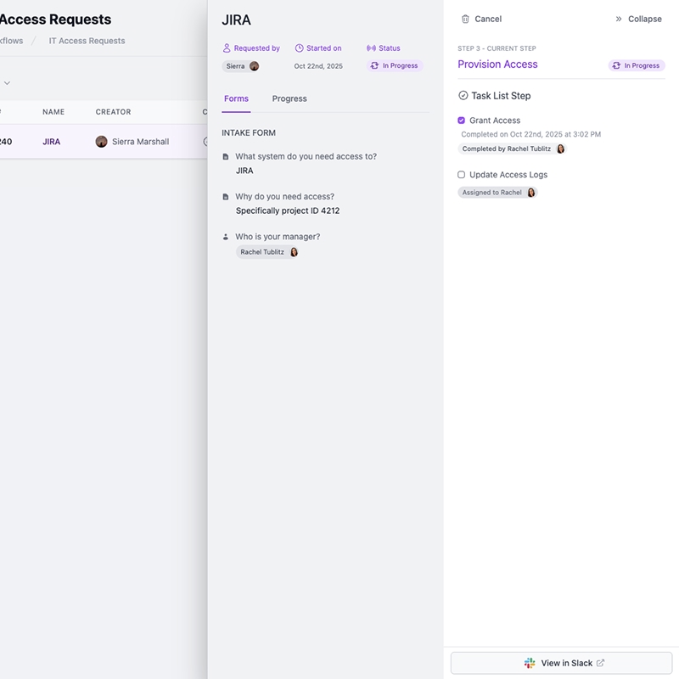
Task: Click the View in Slack button
Action: 561,663
